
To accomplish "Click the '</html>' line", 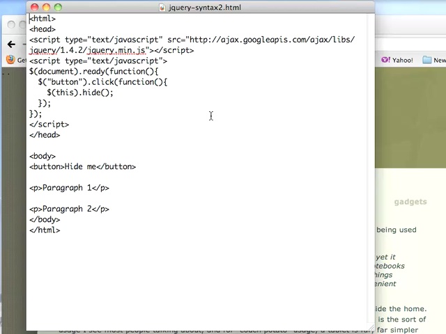I will tap(45, 230).
